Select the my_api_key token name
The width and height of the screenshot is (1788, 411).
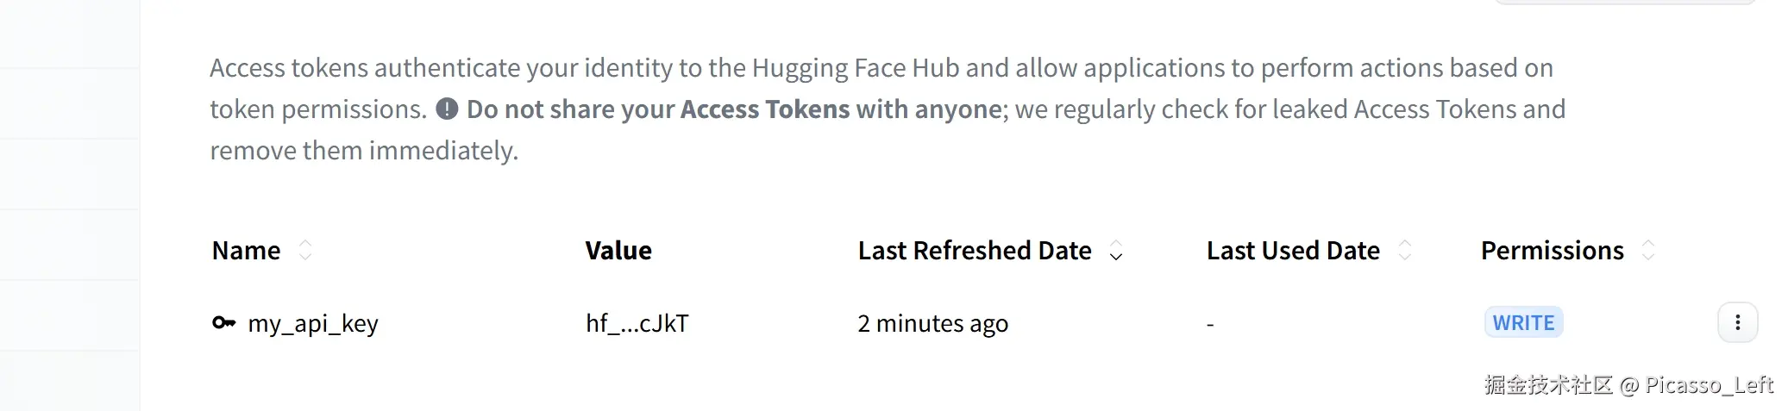[x=313, y=324]
